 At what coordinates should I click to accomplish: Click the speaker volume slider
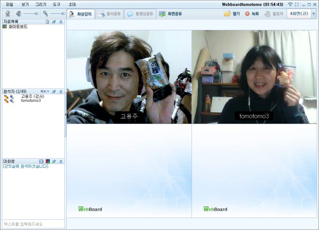point(31,14)
